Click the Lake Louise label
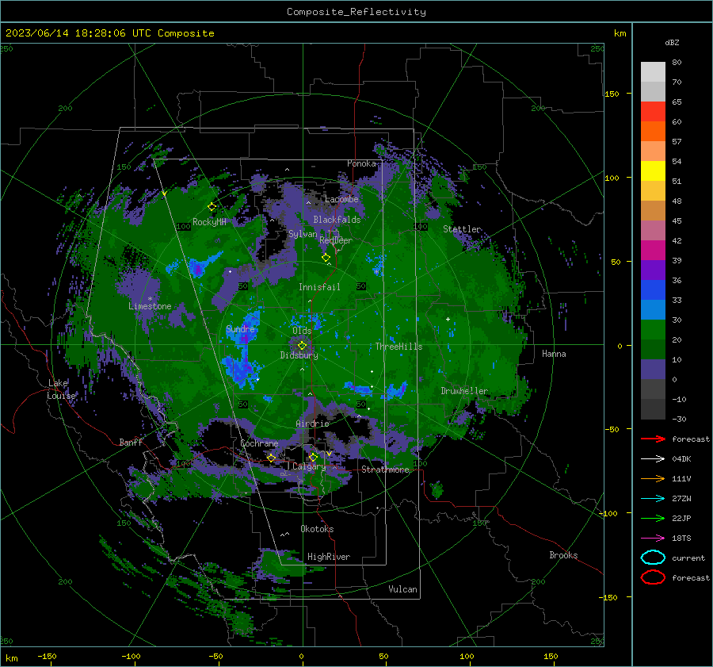The image size is (713, 667). (x=62, y=389)
